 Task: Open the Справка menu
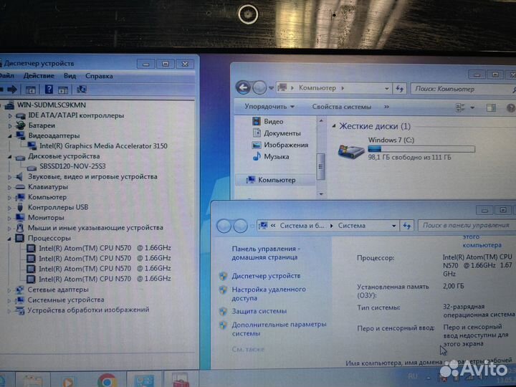pos(99,76)
